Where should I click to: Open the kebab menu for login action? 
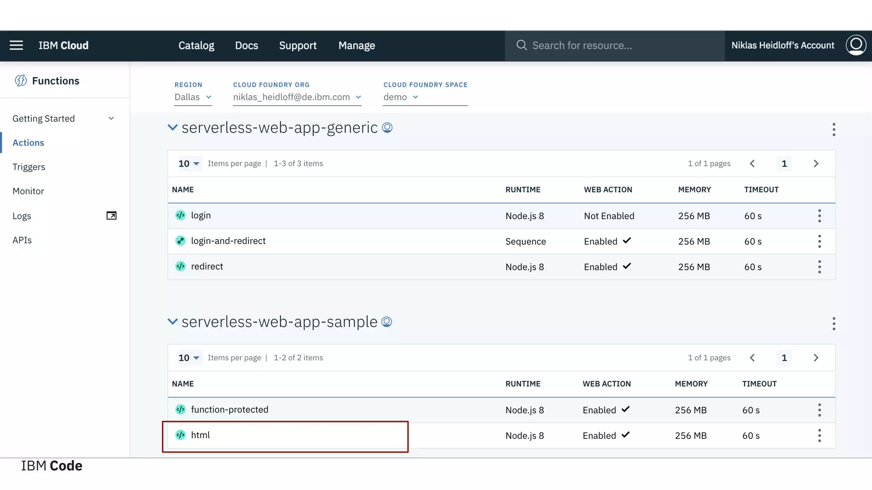(819, 216)
